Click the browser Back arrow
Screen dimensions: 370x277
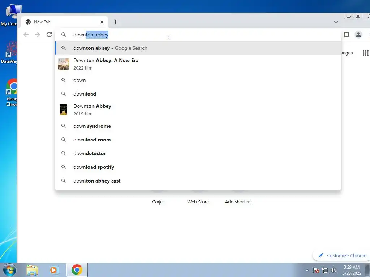pyautogui.click(x=26, y=35)
